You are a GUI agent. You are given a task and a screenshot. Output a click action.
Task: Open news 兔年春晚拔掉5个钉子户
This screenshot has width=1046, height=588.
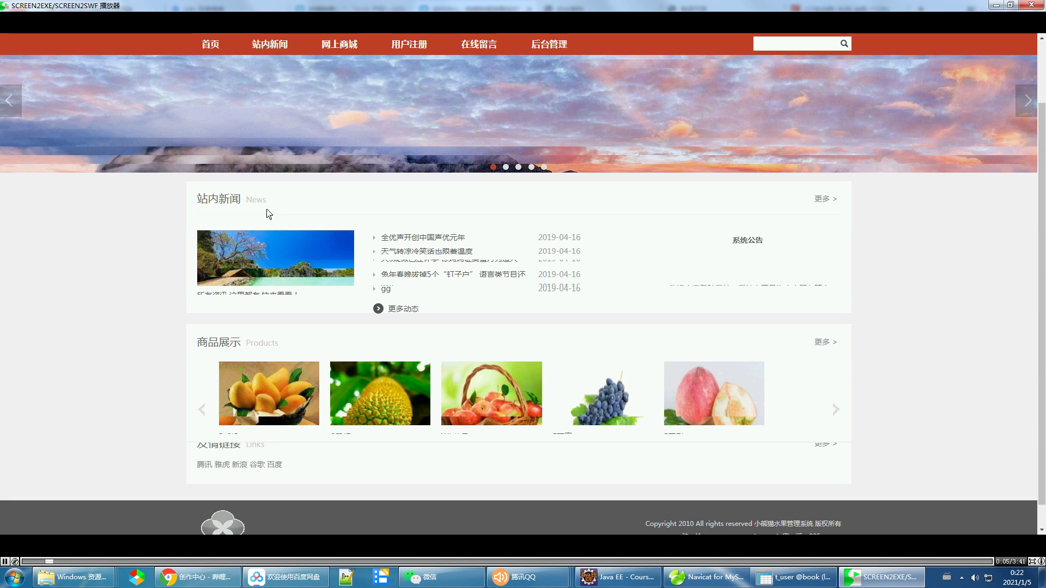click(x=453, y=274)
